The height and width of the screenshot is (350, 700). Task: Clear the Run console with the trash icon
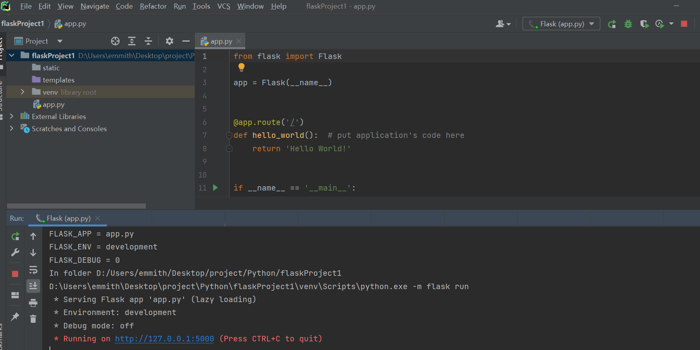pos(33,319)
